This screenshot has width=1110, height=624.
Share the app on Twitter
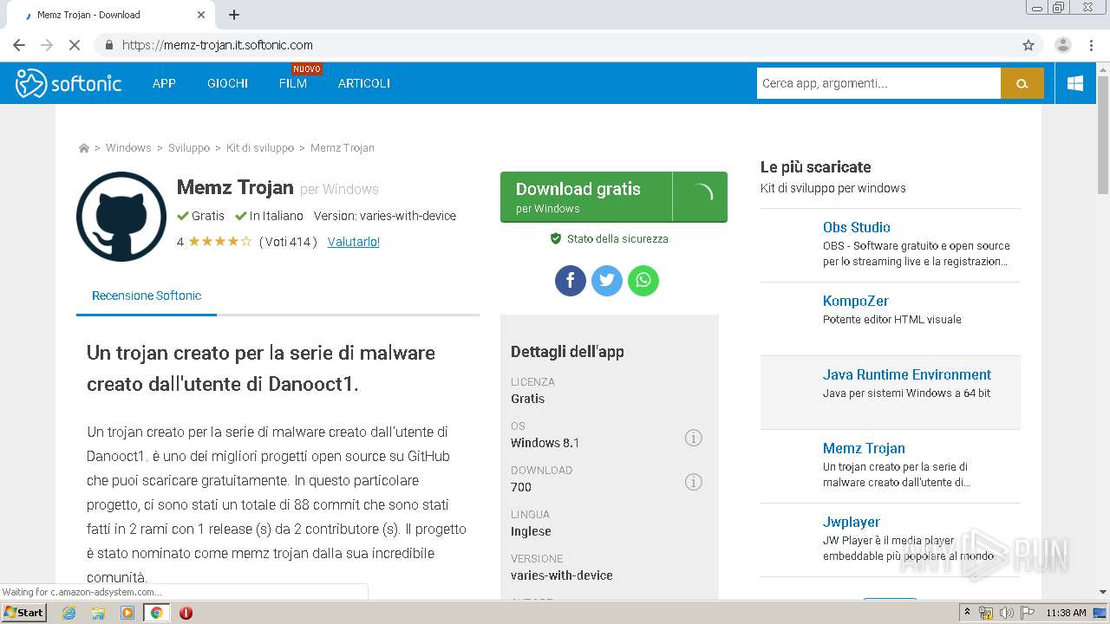tap(607, 281)
